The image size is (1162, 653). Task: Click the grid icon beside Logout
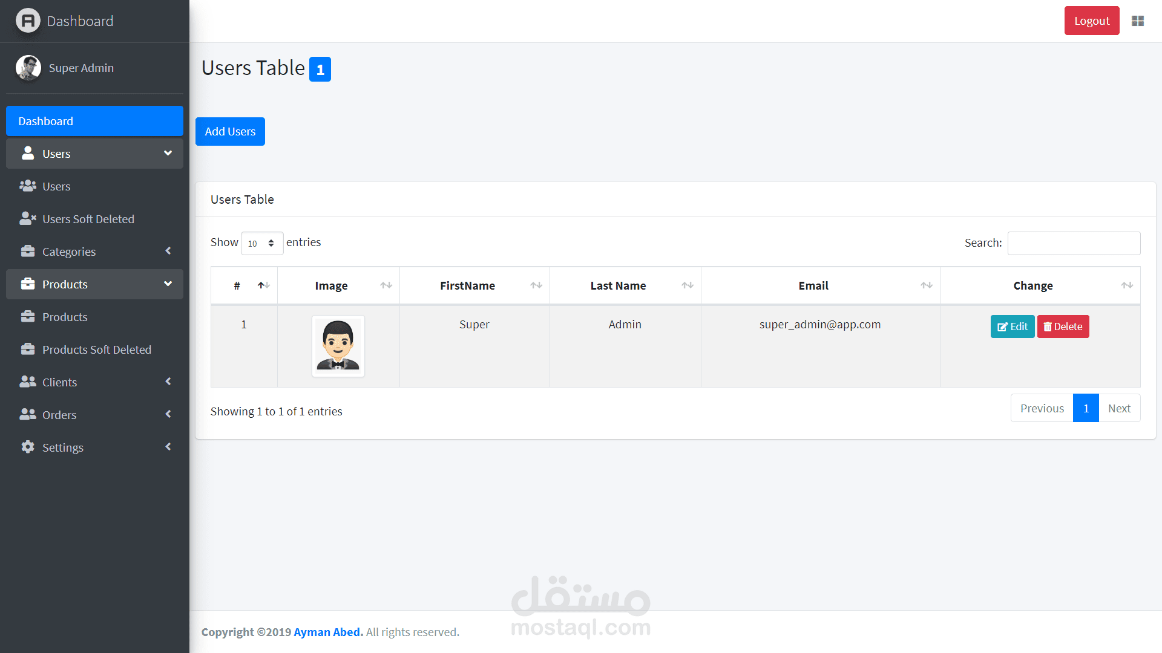[x=1138, y=21]
